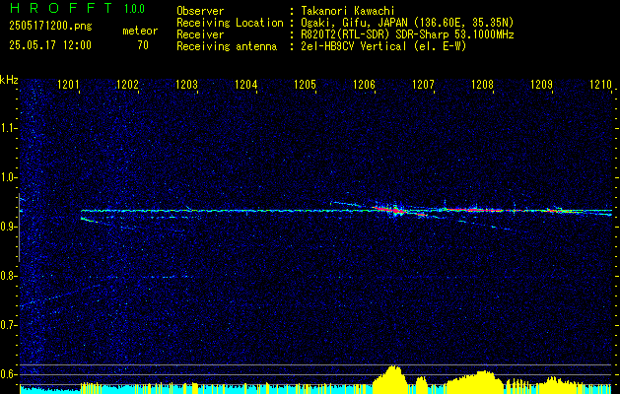Select the filename 2505171200.png
The width and height of the screenshot is (620, 394).
[x=50, y=27]
